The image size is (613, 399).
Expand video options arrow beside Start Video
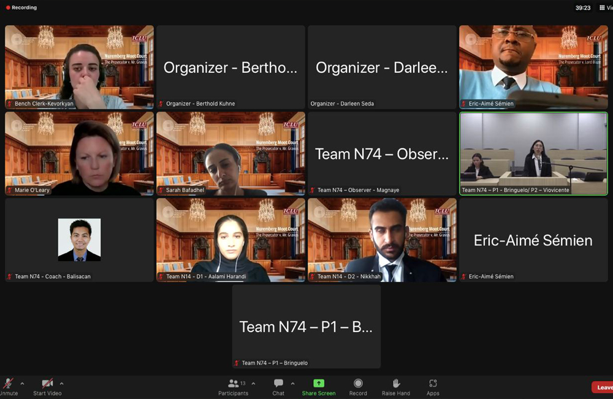[61, 384]
